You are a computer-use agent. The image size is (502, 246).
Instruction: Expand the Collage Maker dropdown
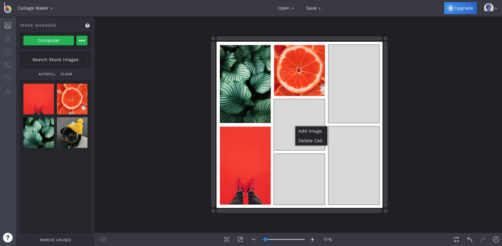(35, 8)
